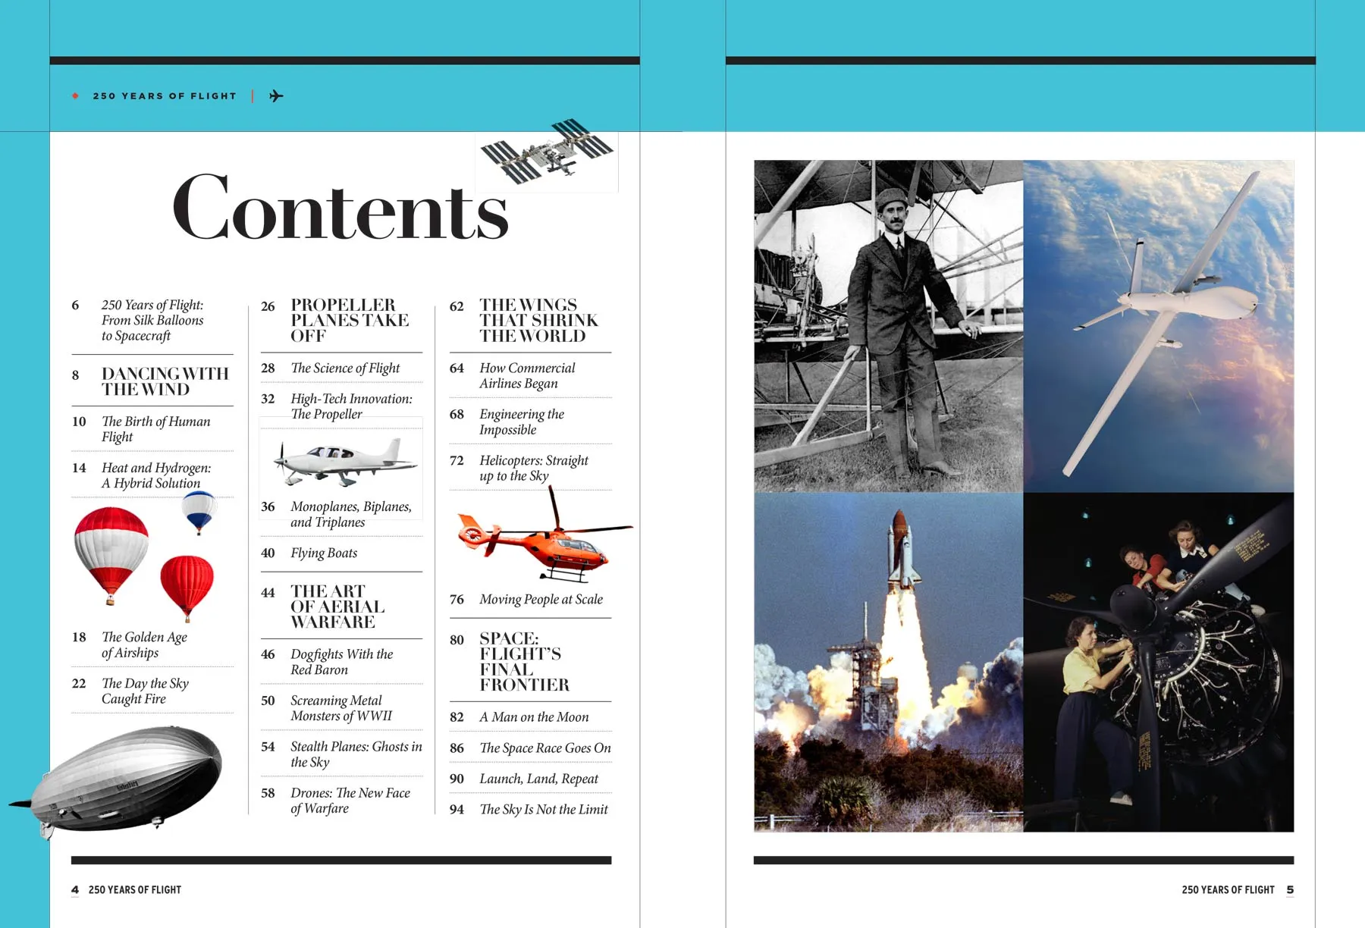Click the space station image near Contents
The width and height of the screenshot is (1365, 928).
[547, 152]
